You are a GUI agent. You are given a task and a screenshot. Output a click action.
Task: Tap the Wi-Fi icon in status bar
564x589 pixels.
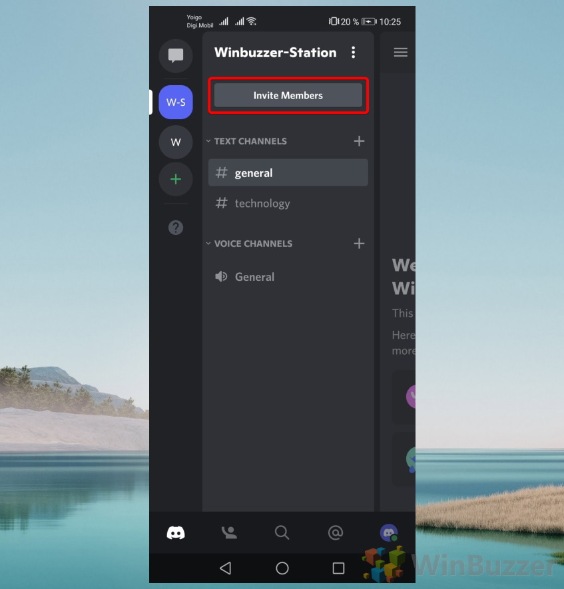[252, 21]
